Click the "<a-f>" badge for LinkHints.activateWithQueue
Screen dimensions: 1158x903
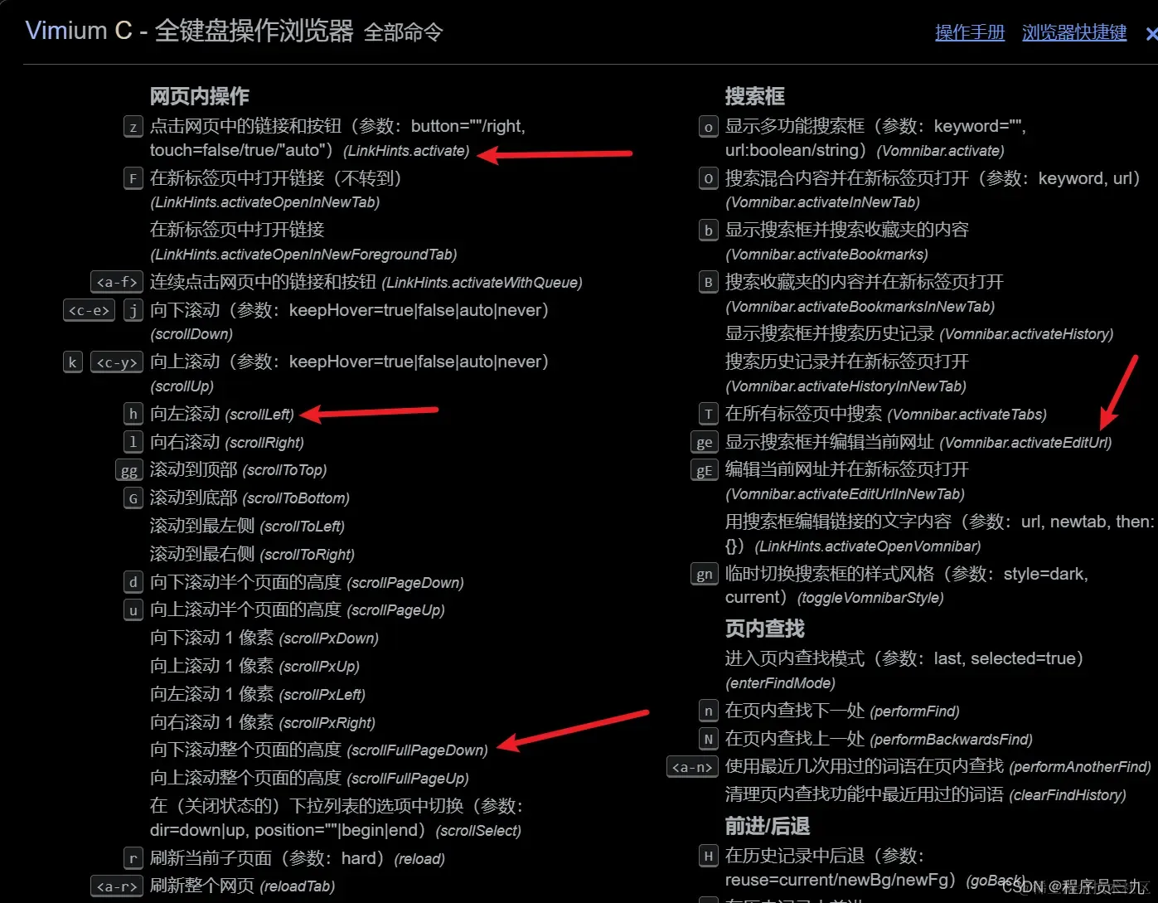(x=116, y=282)
